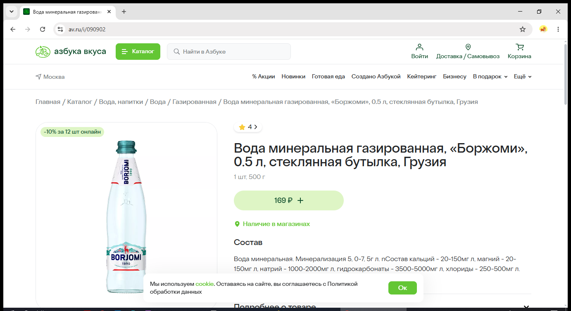Check Наличие в магазинах store availability

pos(272,224)
